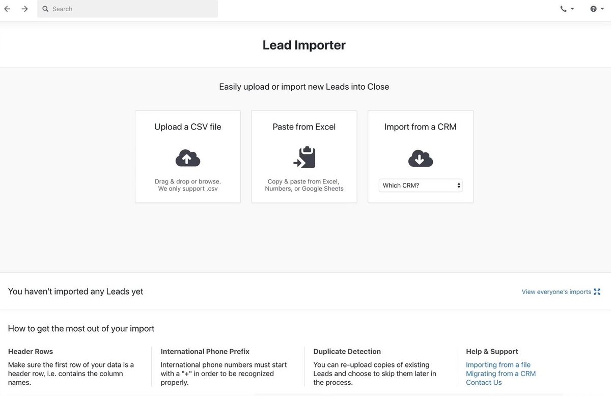This screenshot has height=396, width=611.
Task: Open the help question mark menu
Action: (x=597, y=9)
